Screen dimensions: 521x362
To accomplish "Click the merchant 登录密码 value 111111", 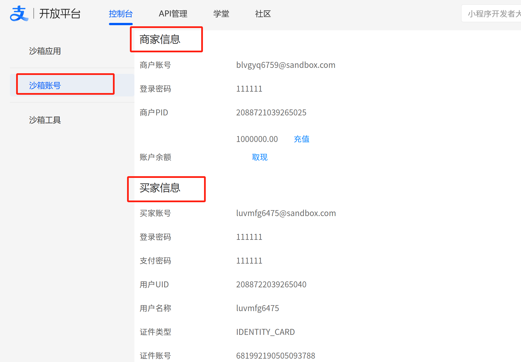I will pyautogui.click(x=249, y=89).
